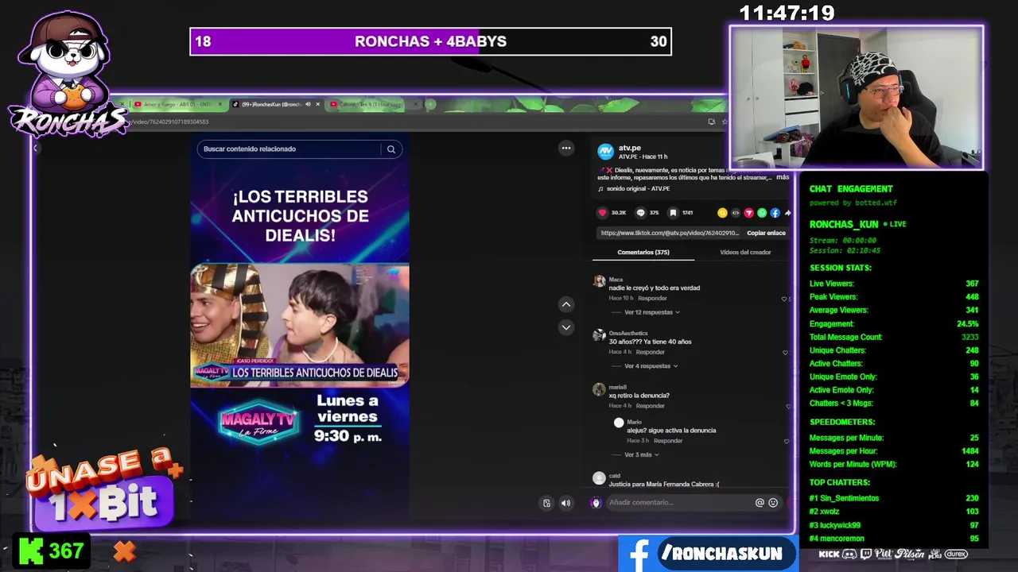Screen dimensions: 1018x572
Task: Reply to Mario's comment
Action: tap(668, 440)
